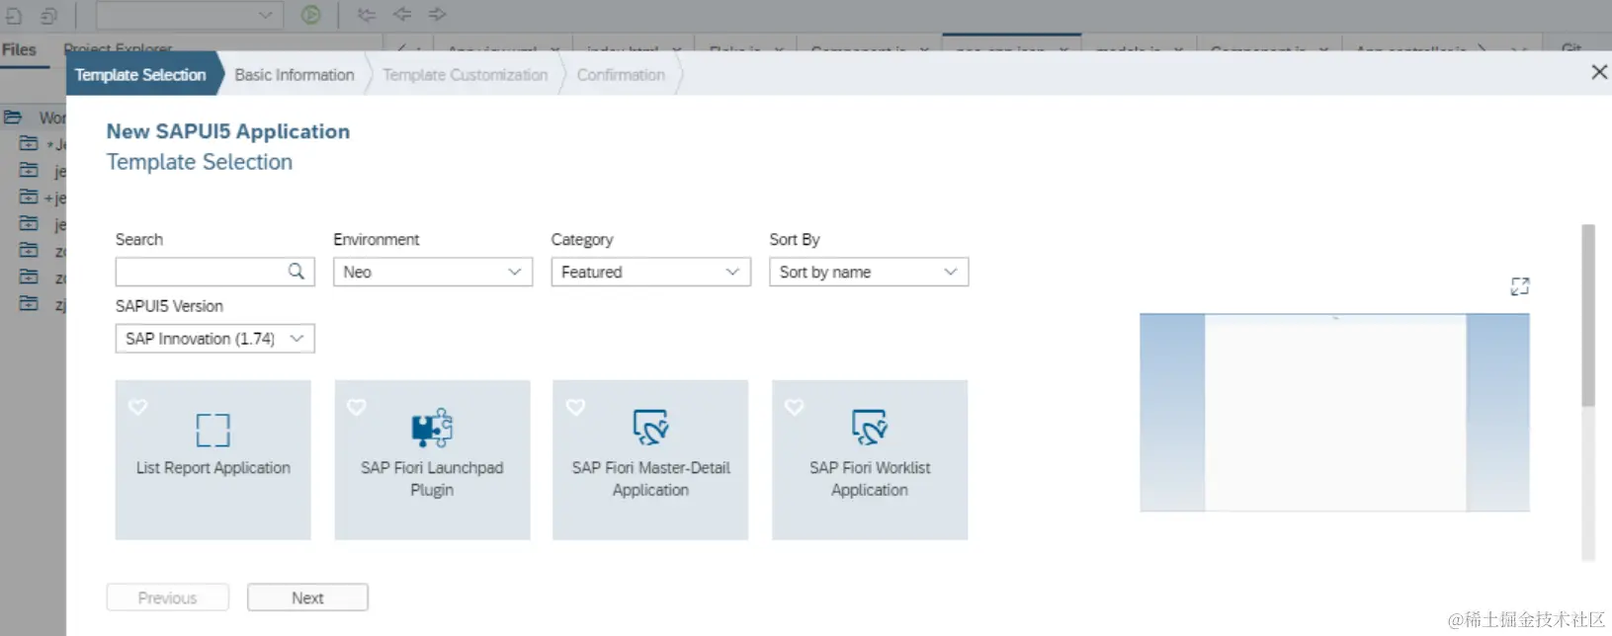Go to the Confirmation wizard step

point(621,74)
